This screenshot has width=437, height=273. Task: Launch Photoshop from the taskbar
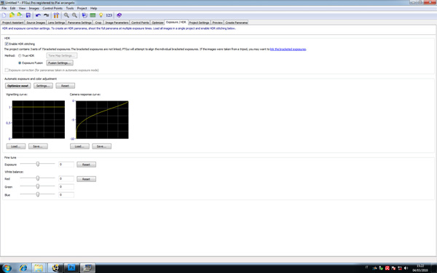71,268
